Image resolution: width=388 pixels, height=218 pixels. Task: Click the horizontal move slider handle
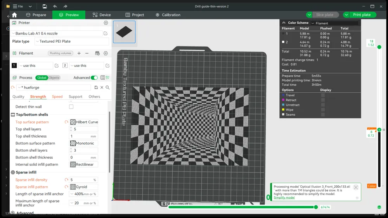[x=316, y=207]
